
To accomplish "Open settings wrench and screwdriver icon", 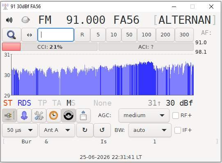I will [39, 115].
